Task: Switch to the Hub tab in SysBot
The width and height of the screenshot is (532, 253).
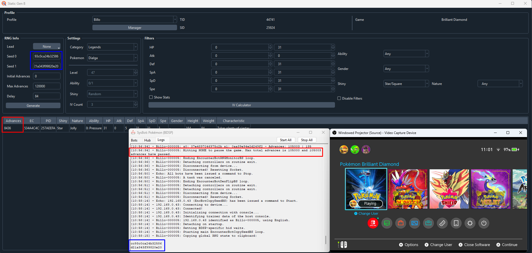Action: (147, 140)
